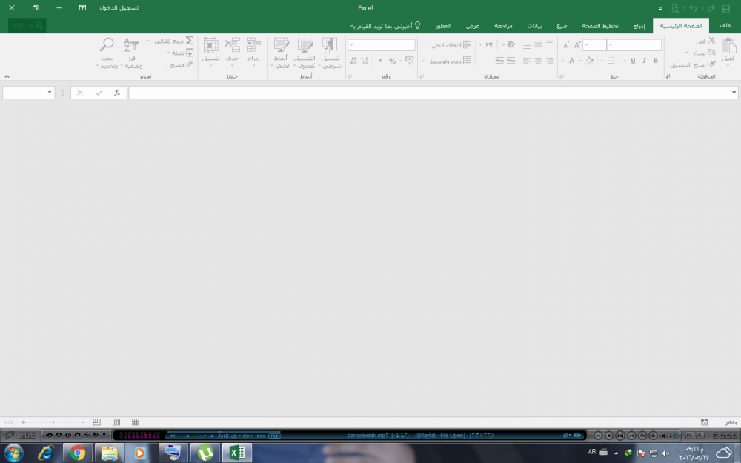The width and height of the screenshot is (741, 463).
Task: Click the Clear (مسح) eraser icon
Action: 190,64
